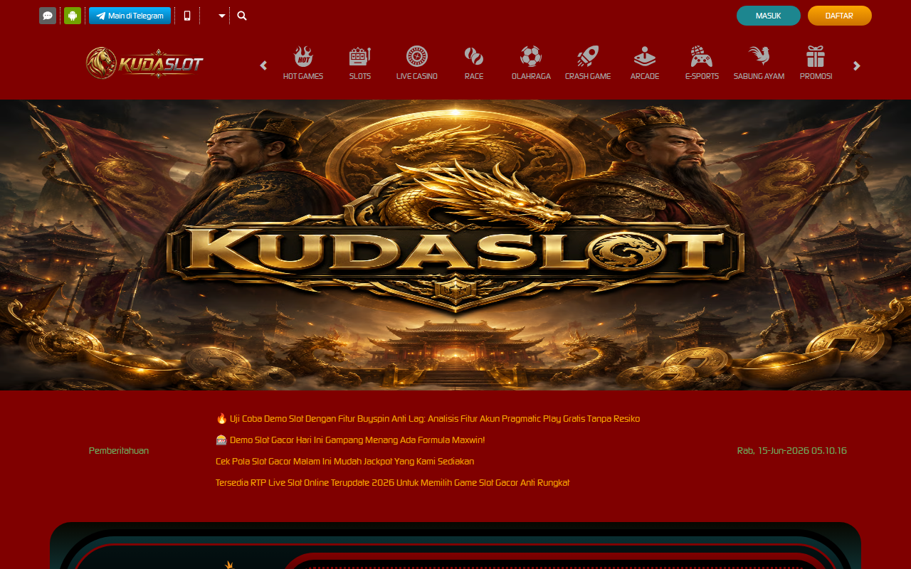Select the Slots menu item

360,63
